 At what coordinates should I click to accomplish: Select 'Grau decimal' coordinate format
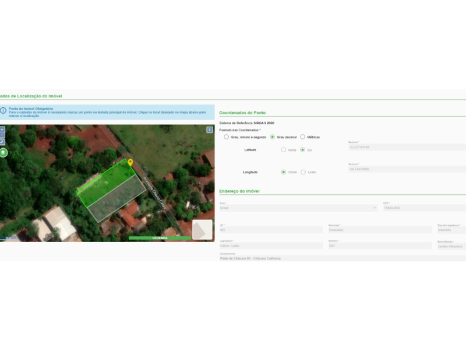(273, 136)
